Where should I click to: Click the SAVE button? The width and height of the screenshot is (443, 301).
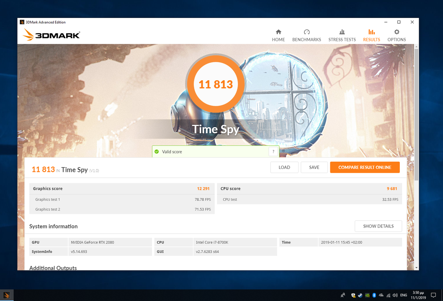(314, 167)
